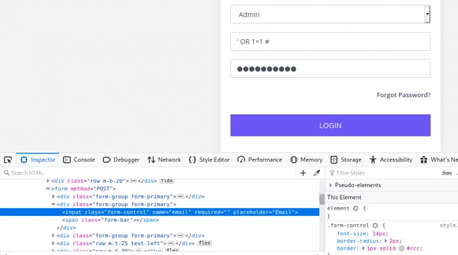Image resolution: width=458 pixels, height=255 pixels.
Task: Open the Storage tab
Action: pos(345,160)
